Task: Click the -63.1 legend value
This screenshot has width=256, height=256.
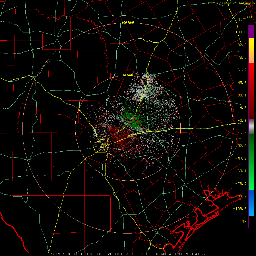Action: click(241, 171)
